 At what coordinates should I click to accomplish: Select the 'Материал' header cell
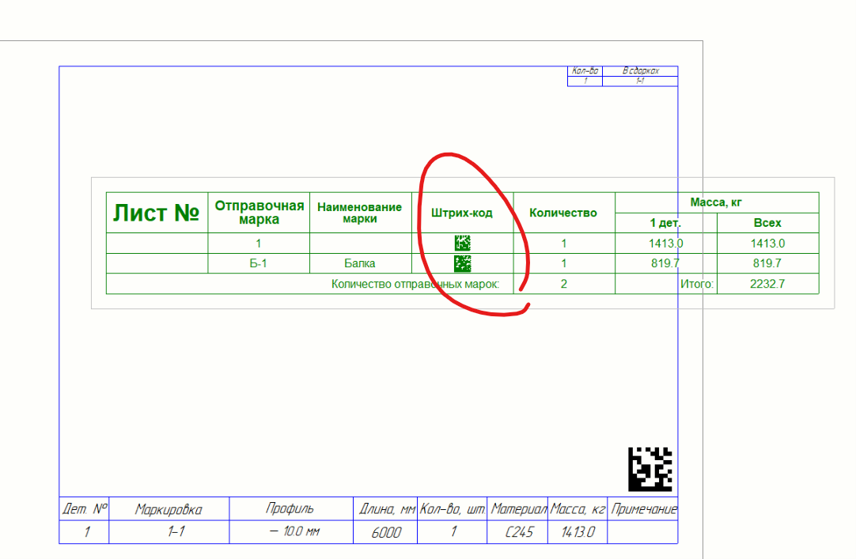517,509
